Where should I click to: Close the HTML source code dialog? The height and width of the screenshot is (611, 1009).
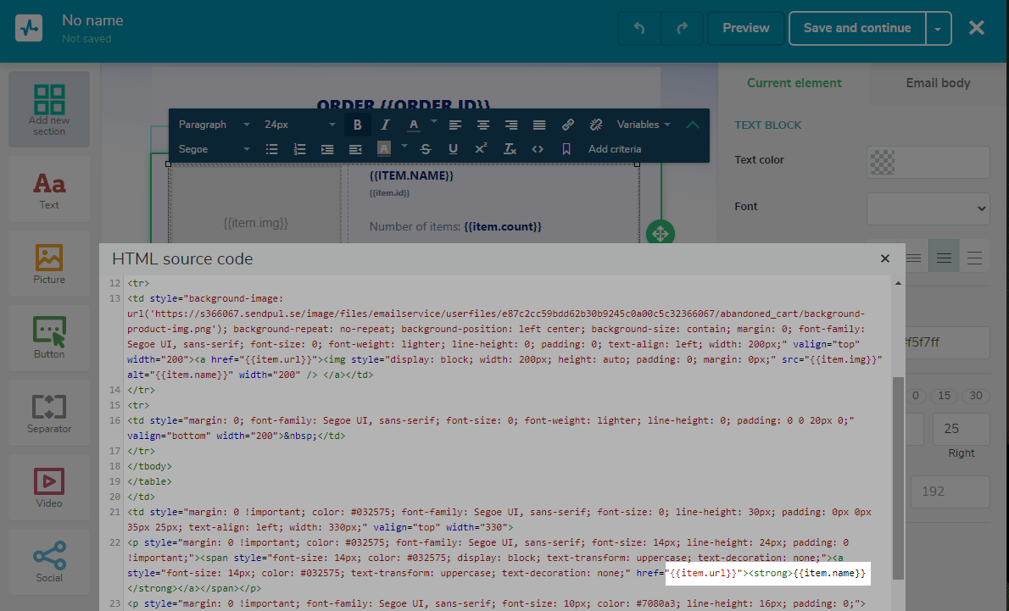click(885, 258)
